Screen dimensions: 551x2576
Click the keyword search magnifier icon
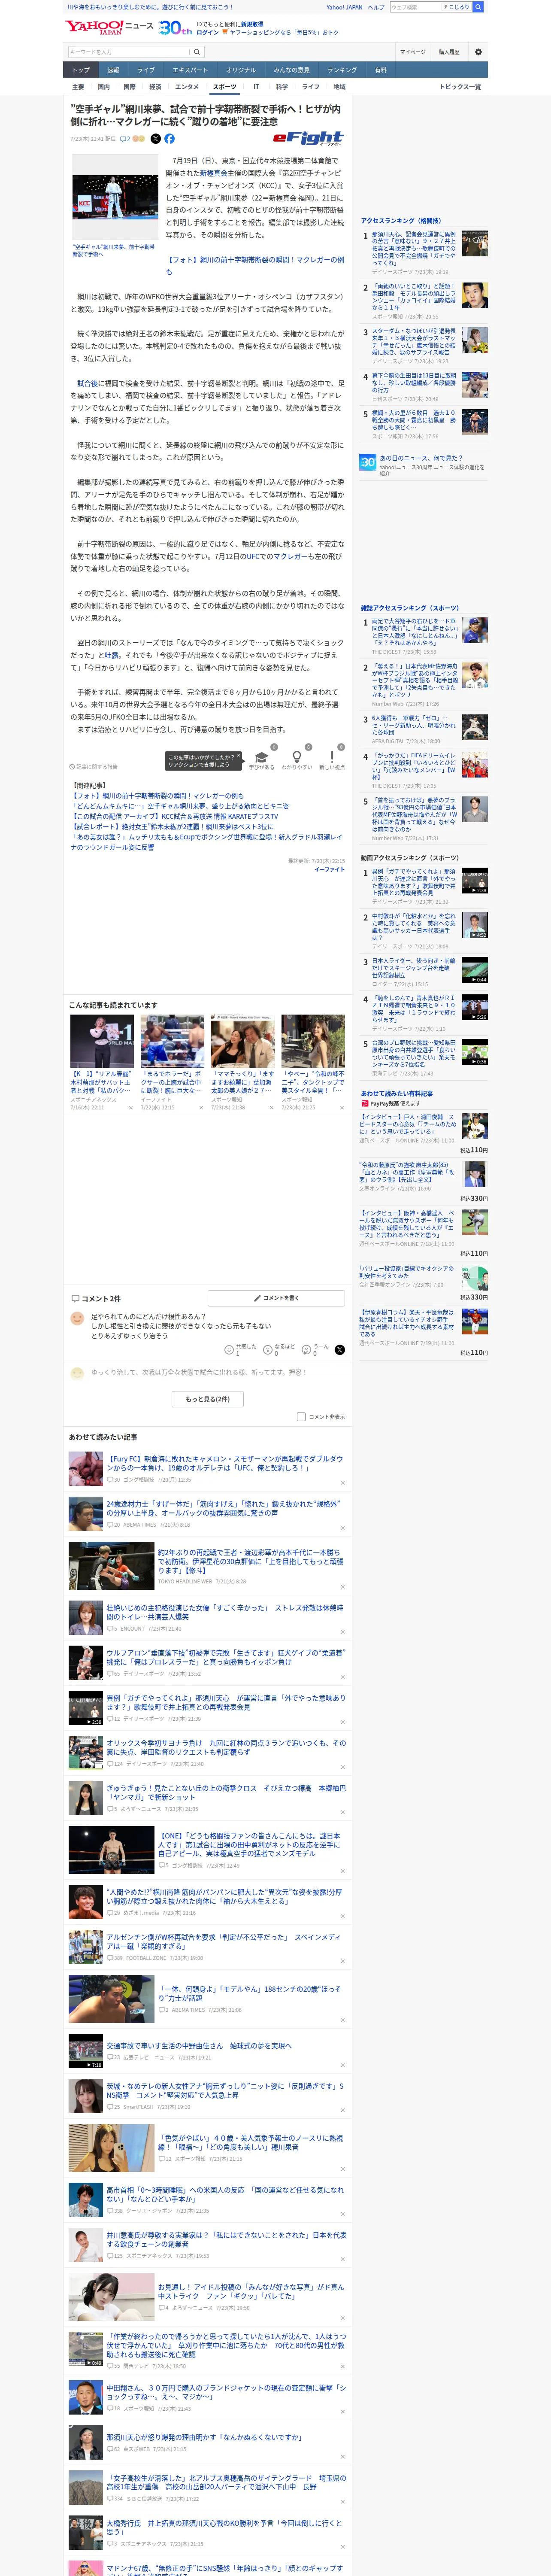click(x=197, y=52)
